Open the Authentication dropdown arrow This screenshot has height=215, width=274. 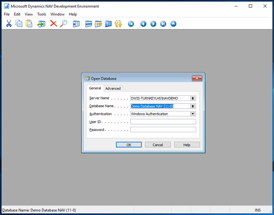193,114
